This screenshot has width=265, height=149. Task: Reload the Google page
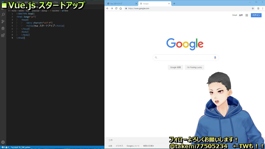coord(116,8)
